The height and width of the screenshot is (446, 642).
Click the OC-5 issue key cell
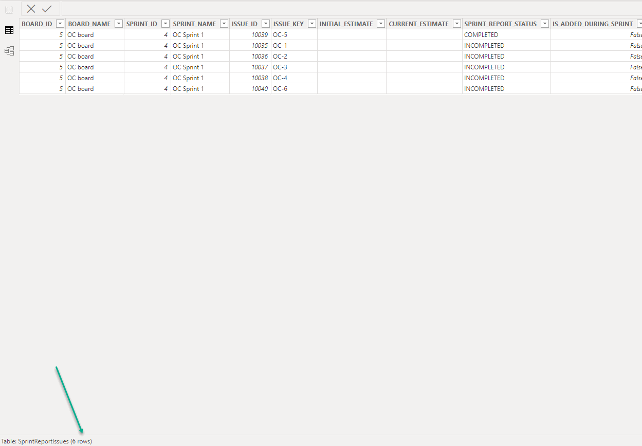(280, 34)
